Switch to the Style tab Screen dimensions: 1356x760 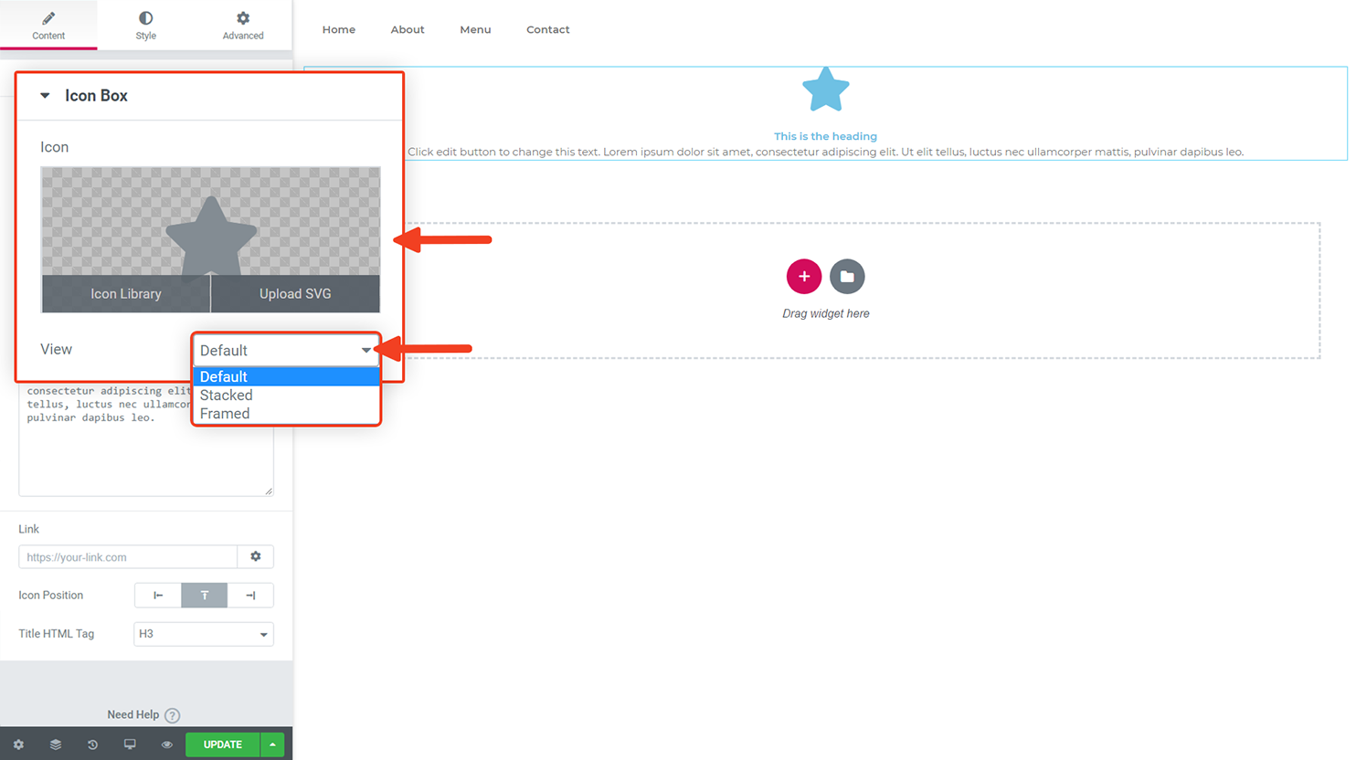coord(145,25)
